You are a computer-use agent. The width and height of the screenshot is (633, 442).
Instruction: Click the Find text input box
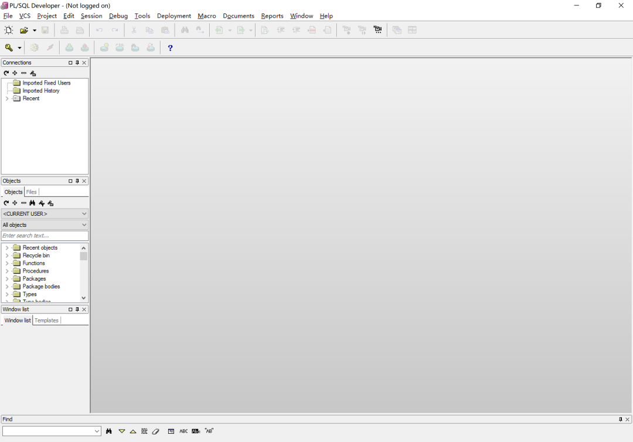point(48,431)
